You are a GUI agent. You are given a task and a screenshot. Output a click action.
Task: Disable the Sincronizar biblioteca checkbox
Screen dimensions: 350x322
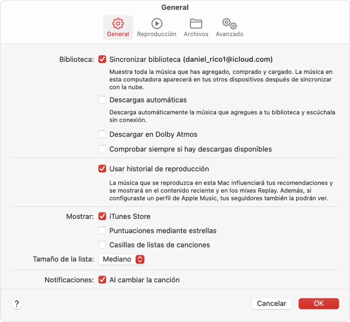tap(102, 59)
